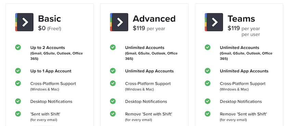This screenshot has width=291, height=126.
Task: Click Teams plan's Unlimited App Accounts check icon
Action: click(208, 70)
